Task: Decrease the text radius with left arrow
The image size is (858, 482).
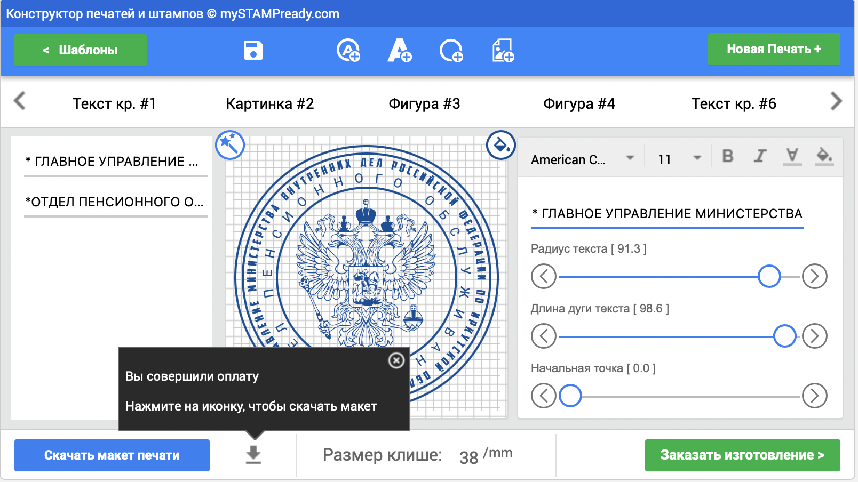Action: [x=544, y=276]
